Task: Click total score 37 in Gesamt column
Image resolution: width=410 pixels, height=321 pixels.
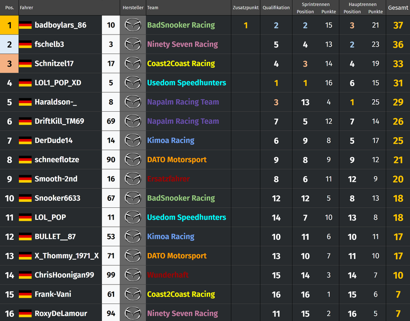Action: 398,26
